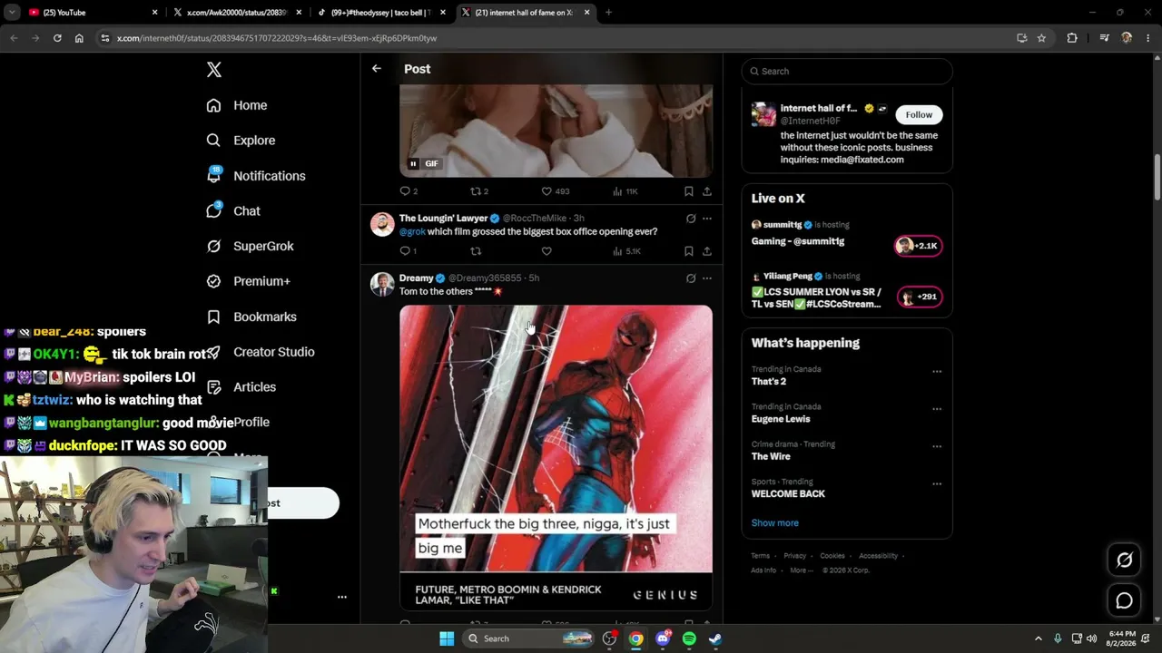Open more options on The Loungin' Lawyer's post
Screen dimensions: 1162x653
[x=707, y=219]
